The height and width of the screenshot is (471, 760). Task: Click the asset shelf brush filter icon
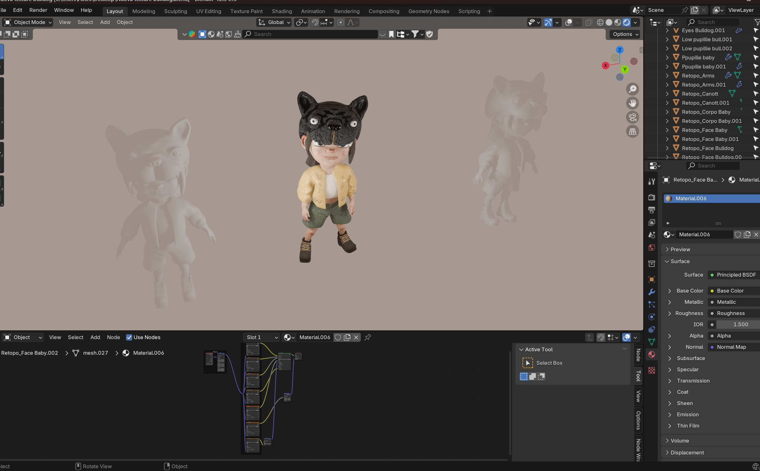[x=238, y=34]
